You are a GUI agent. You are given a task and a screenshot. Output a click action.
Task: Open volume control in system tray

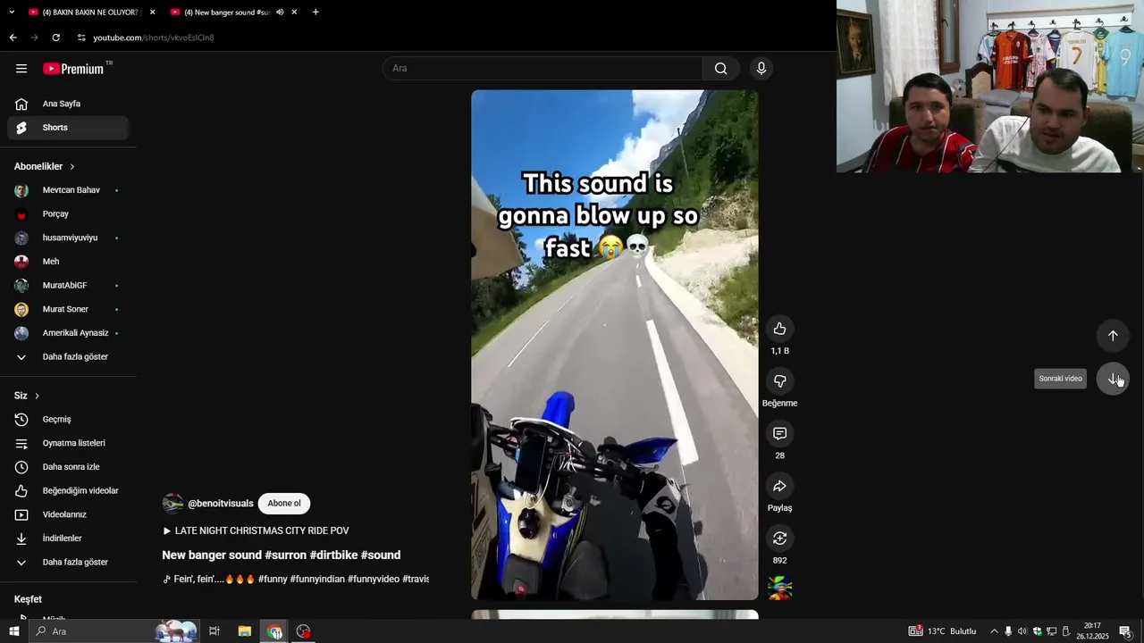pyautogui.click(x=1022, y=631)
